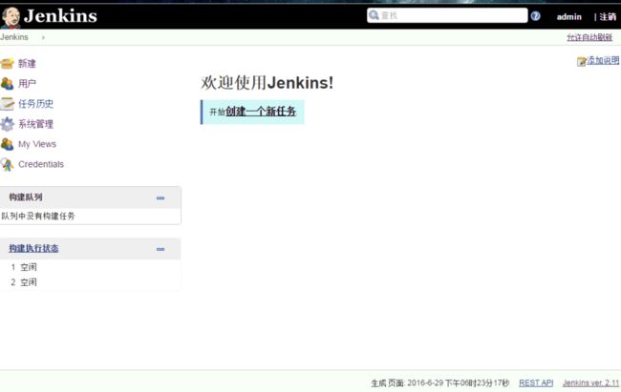This screenshot has width=621, height=392.
Task: Open the Credentials menu entry
Action: pyautogui.click(x=41, y=164)
